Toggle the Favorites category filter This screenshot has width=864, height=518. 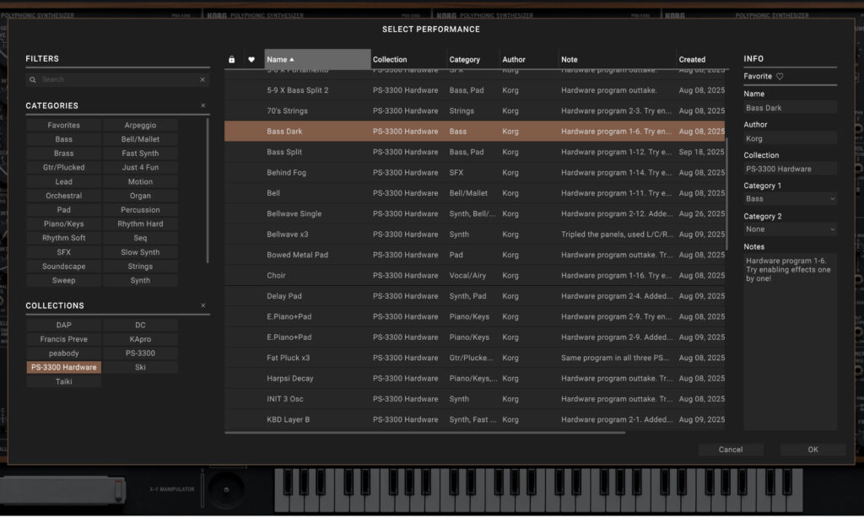(x=63, y=125)
